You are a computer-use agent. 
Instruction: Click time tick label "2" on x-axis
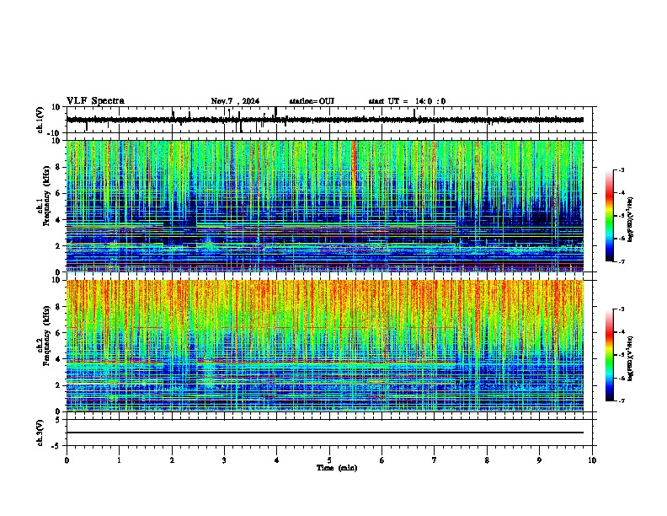pyautogui.click(x=172, y=460)
